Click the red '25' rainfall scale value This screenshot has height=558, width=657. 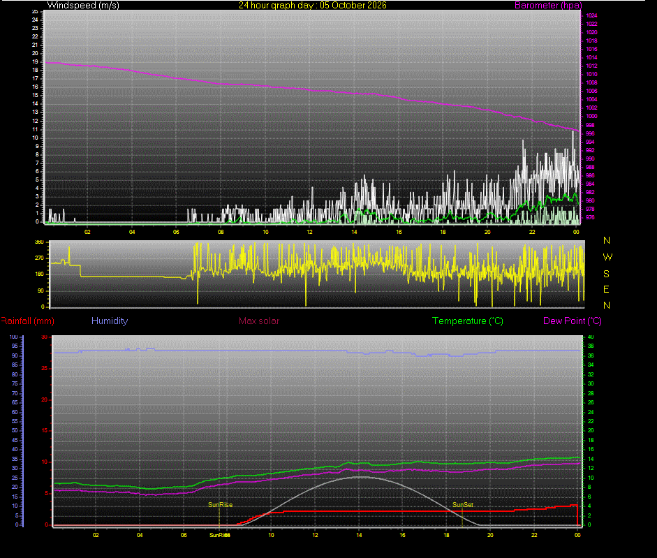[45, 369]
